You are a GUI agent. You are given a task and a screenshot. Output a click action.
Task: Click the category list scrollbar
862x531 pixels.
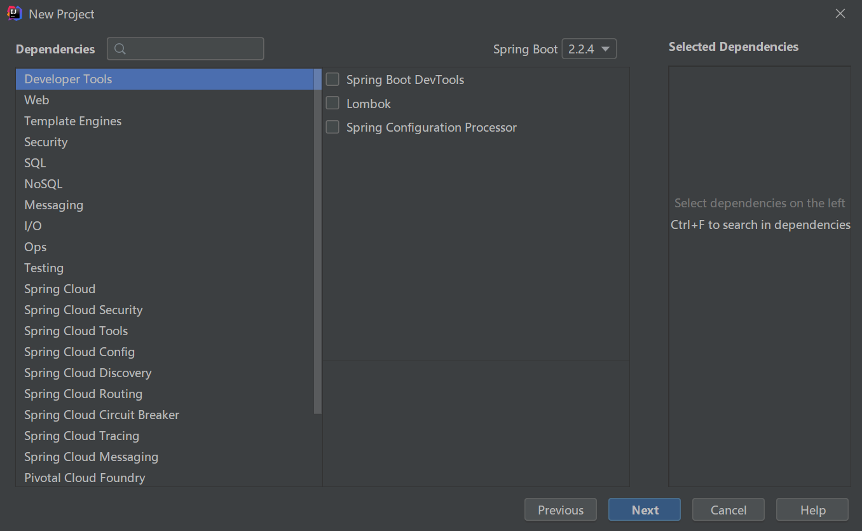pos(318,242)
